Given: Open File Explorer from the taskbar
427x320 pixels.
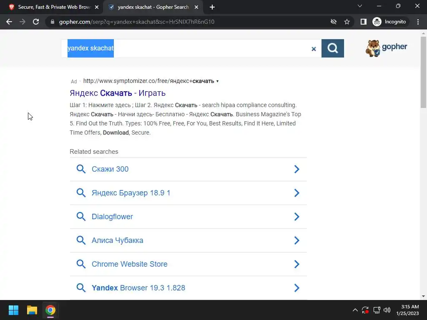Looking at the screenshot, I should [32, 310].
